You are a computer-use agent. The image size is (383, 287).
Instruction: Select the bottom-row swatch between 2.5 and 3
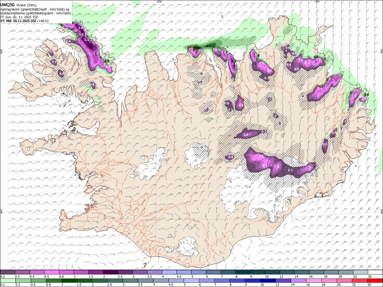[115, 280]
